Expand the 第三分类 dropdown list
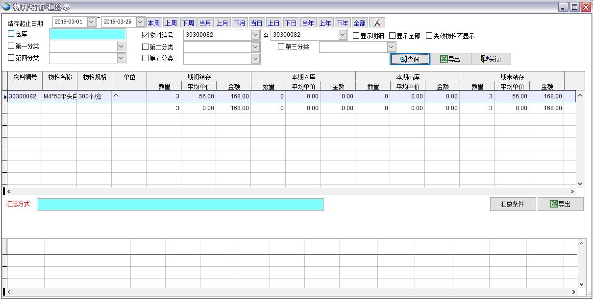Viewport: 593px width, 300px height. pos(391,47)
